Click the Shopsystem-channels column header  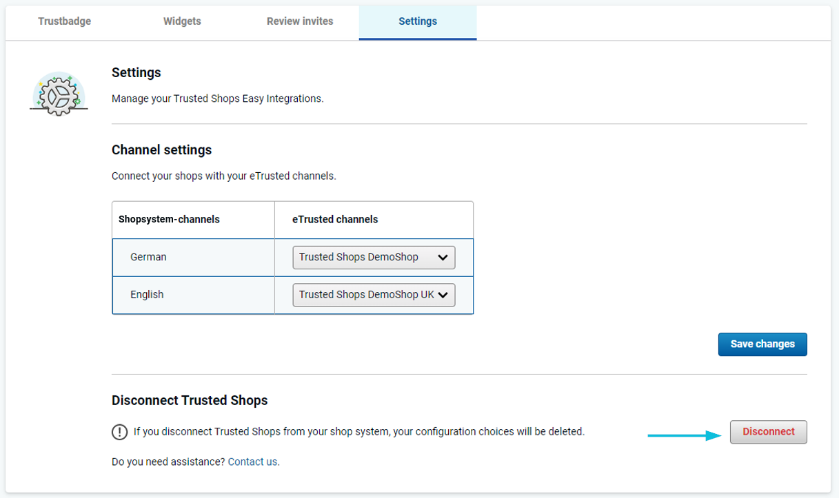[x=169, y=219]
